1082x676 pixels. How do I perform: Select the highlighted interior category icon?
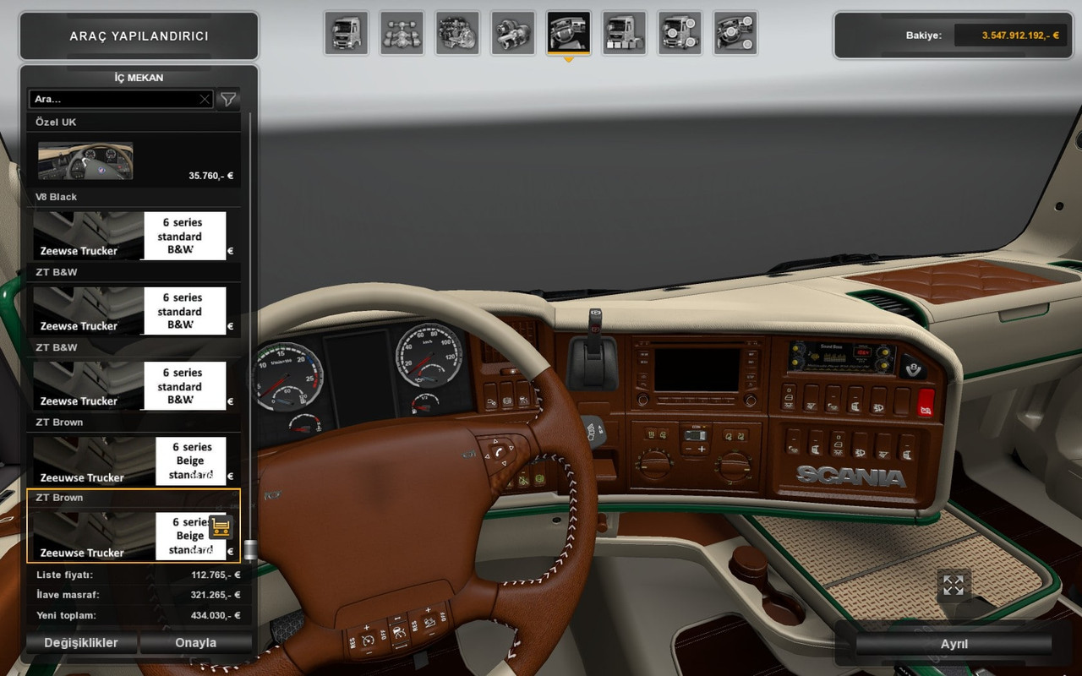coord(568,33)
